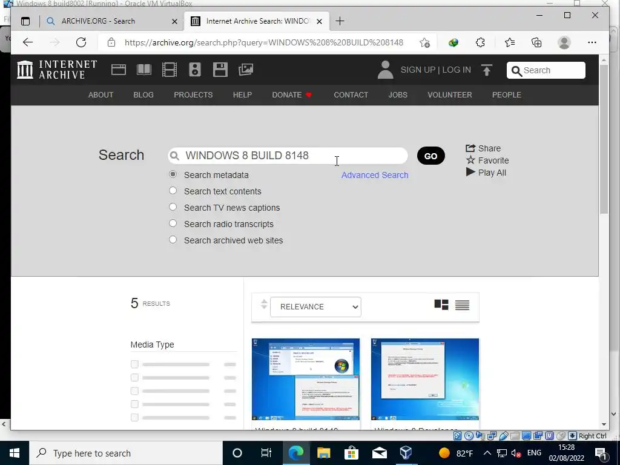Open CONTACT menu item
620x465 pixels.
(351, 95)
